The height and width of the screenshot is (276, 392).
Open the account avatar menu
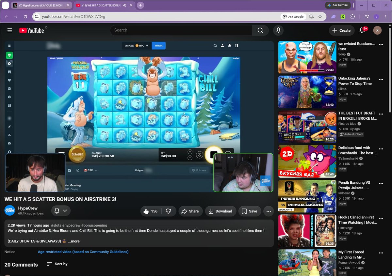pos(377,30)
